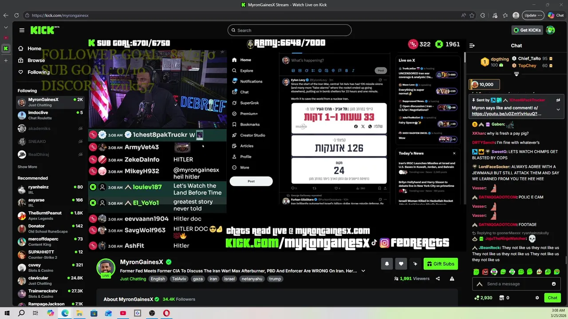Click the Get KICKs button
The height and width of the screenshot is (319, 568).
click(527, 30)
